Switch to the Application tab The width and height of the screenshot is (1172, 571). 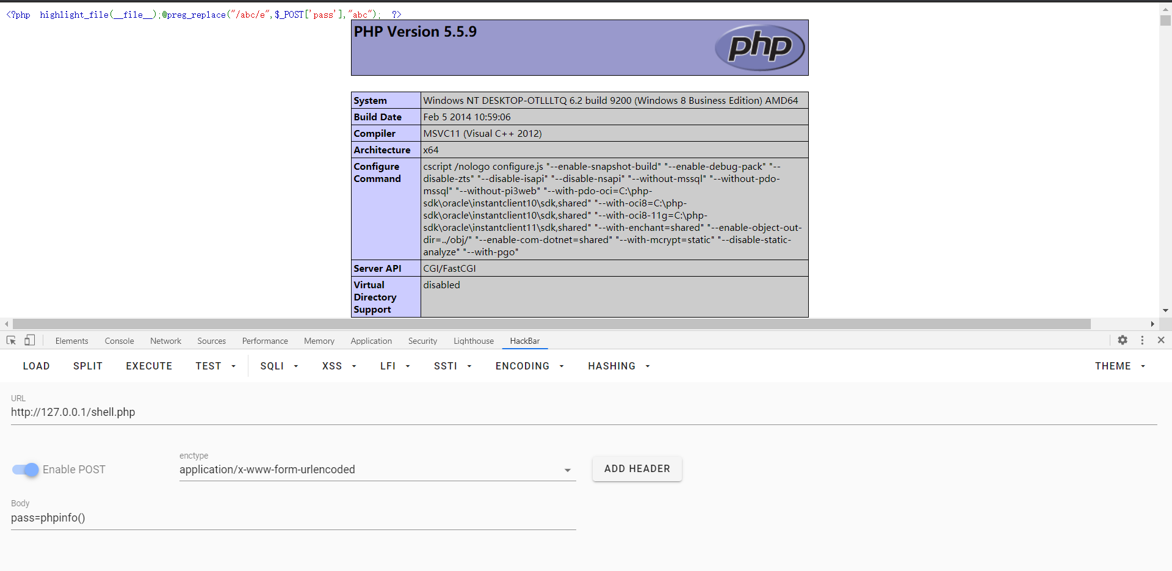point(371,341)
